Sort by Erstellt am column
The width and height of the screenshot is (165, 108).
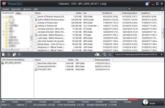(x=111, y=13)
